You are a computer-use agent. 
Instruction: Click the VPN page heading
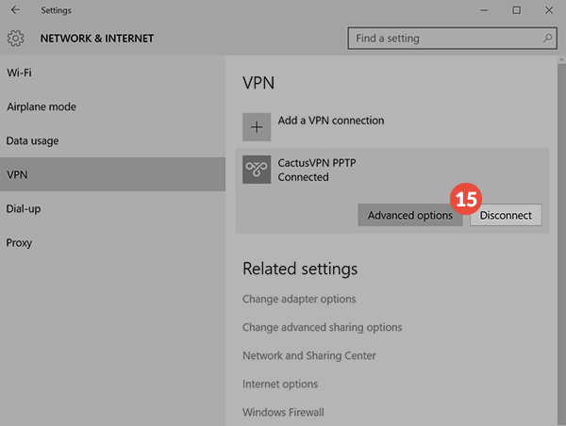click(x=258, y=83)
